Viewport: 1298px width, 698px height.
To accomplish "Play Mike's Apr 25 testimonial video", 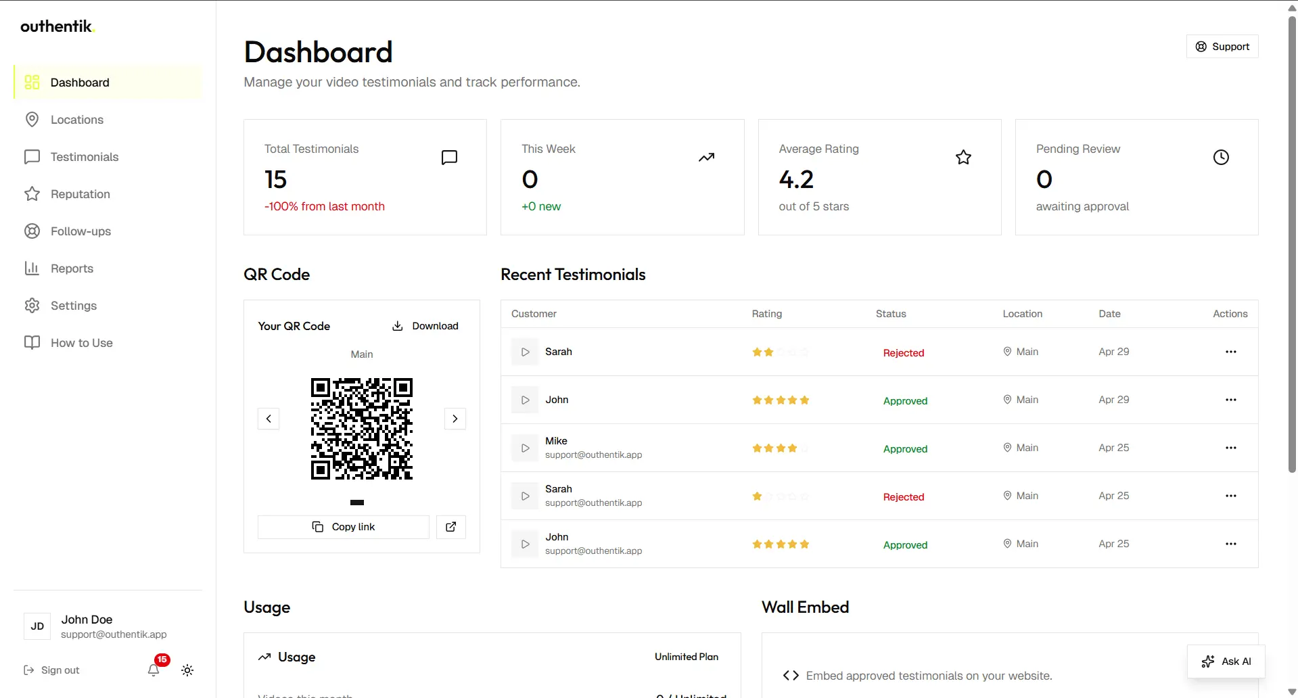I will pyautogui.click(x=525, y=448).
